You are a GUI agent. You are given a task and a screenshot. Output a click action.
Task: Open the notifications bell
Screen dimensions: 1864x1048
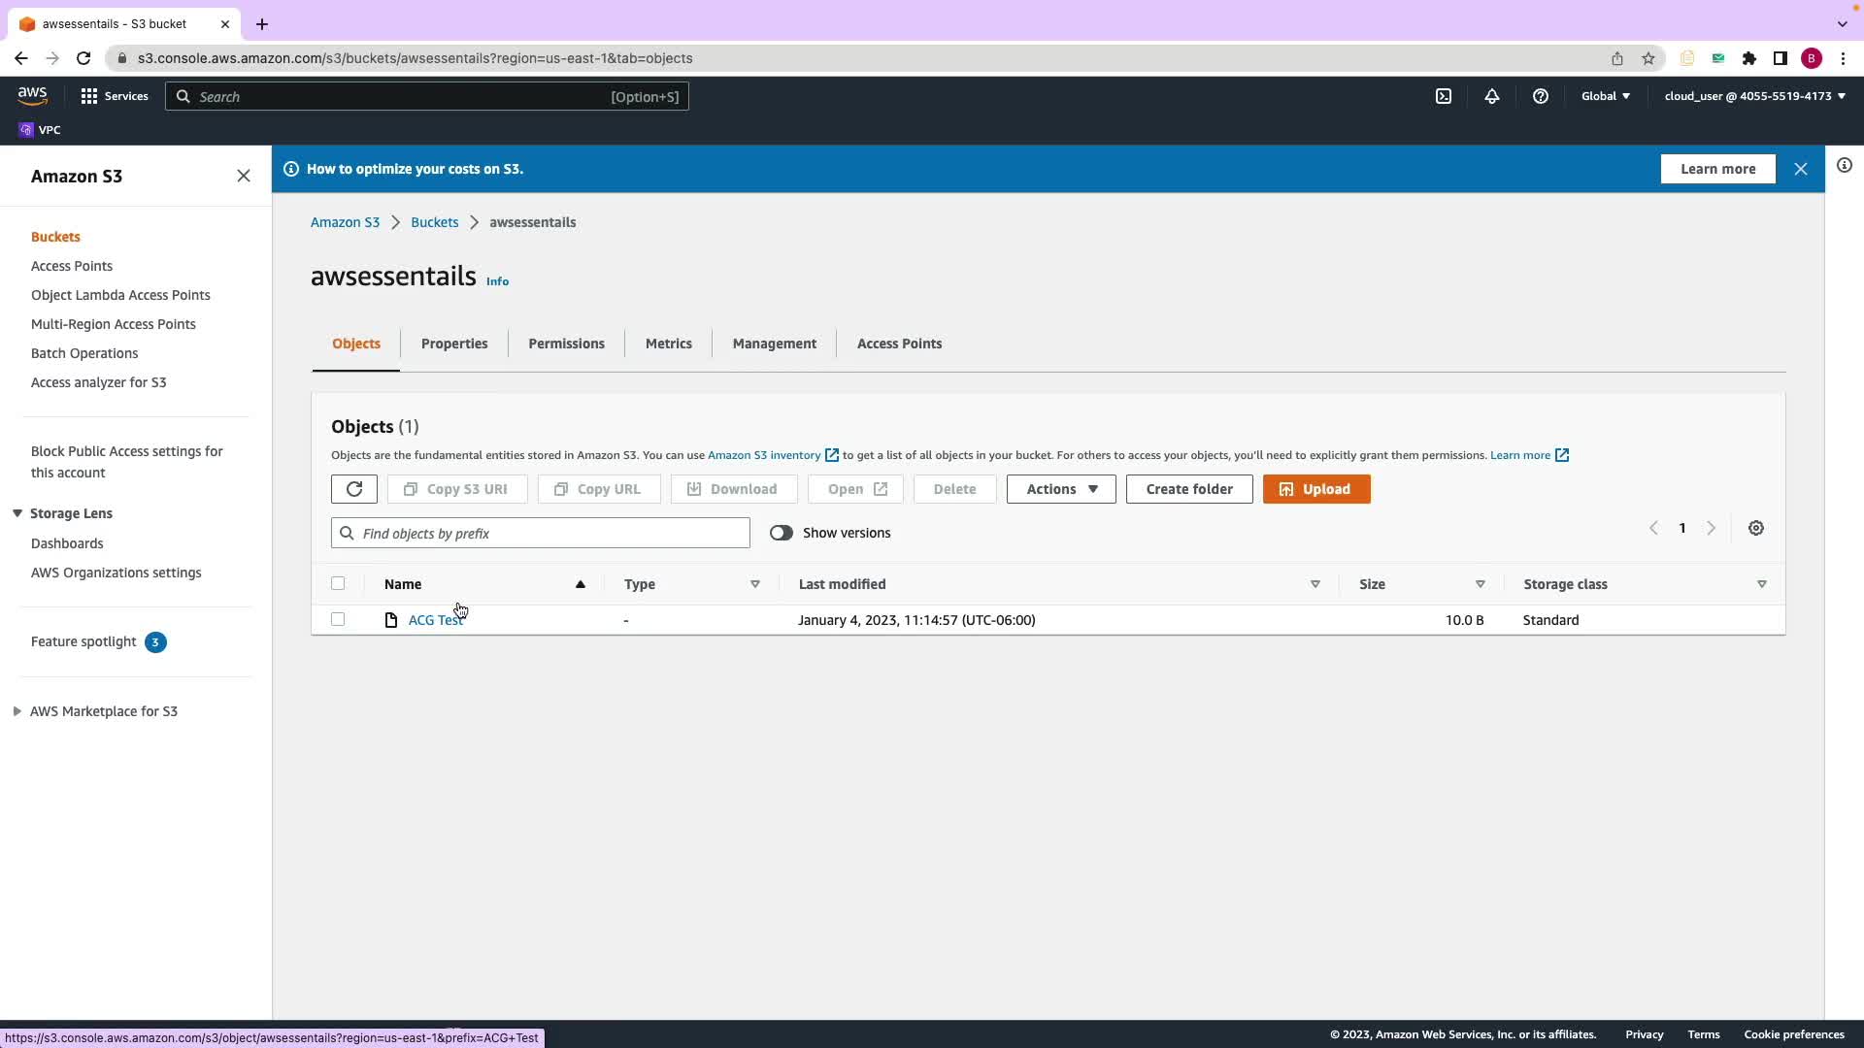[x=1492, y=96]
